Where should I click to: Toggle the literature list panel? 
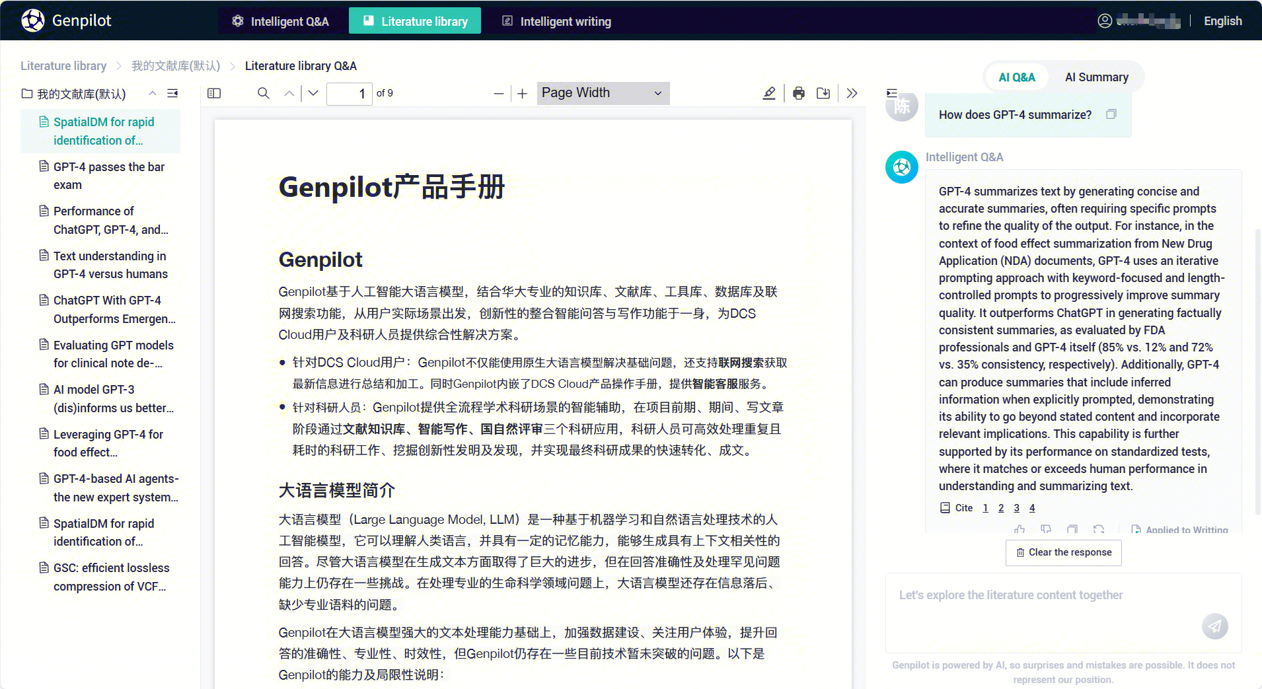172,93
